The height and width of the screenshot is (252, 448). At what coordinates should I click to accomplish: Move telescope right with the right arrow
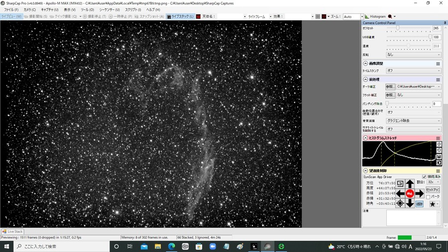pos(420,193)
